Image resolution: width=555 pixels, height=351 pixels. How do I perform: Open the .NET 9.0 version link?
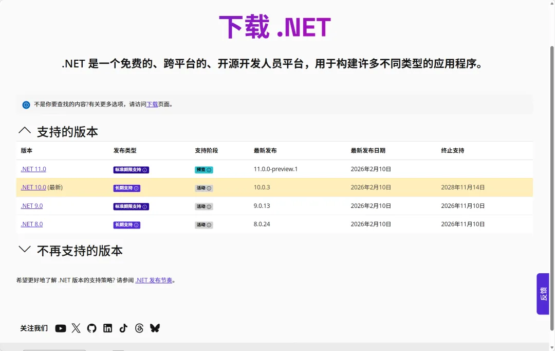pyautogui.click(x=32, y=206)
